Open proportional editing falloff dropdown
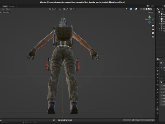The width and height of the screenshot is (165, 124). coord(74,9)
